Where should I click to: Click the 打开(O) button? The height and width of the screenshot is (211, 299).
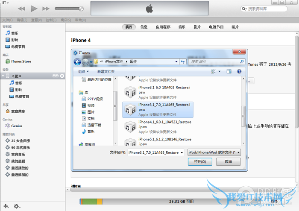coord(200,161)
